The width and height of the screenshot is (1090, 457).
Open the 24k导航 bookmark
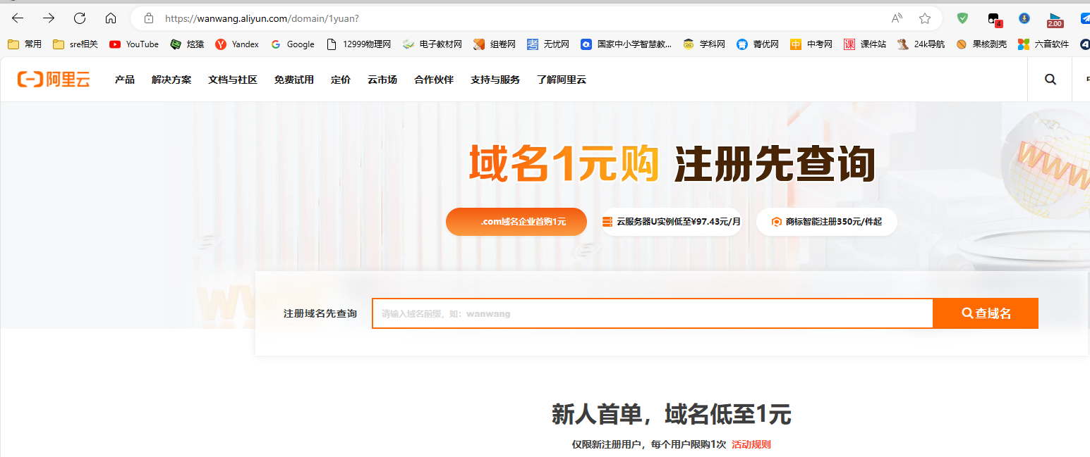click(x=921, y=44)
